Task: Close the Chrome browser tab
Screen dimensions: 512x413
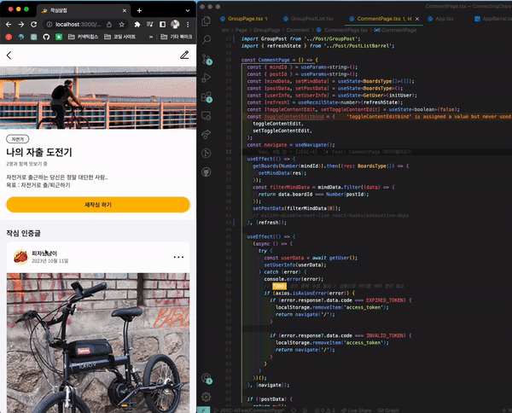Action: (x=125, y=10)
